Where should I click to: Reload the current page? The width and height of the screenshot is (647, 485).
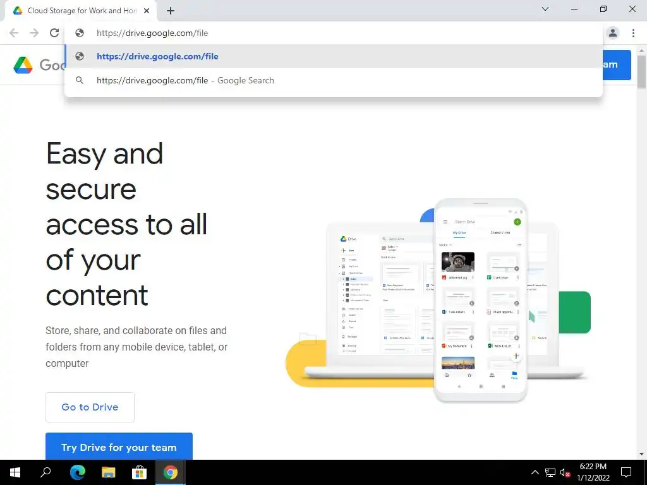[x=54, y=33]
